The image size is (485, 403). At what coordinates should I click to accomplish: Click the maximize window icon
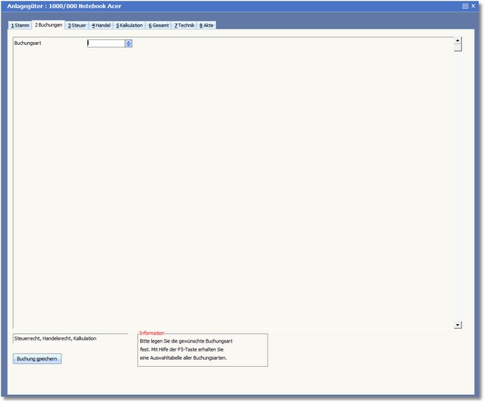click(465, 6)
